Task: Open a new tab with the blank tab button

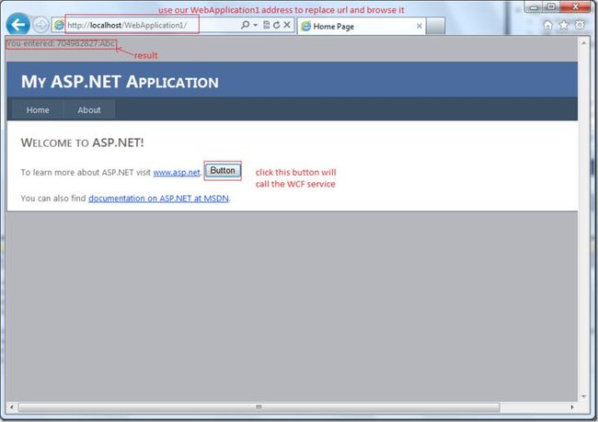Action: click(x=435, y=27)
